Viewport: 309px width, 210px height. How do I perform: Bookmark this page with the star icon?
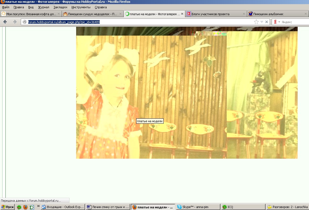tap(256, 22)
